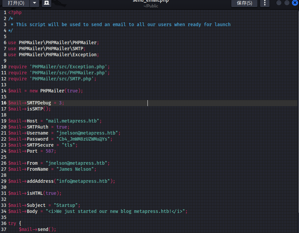Click line number 16 in the gutter
This screenshot has width=299, height=233.
click(x=4, y=103)
